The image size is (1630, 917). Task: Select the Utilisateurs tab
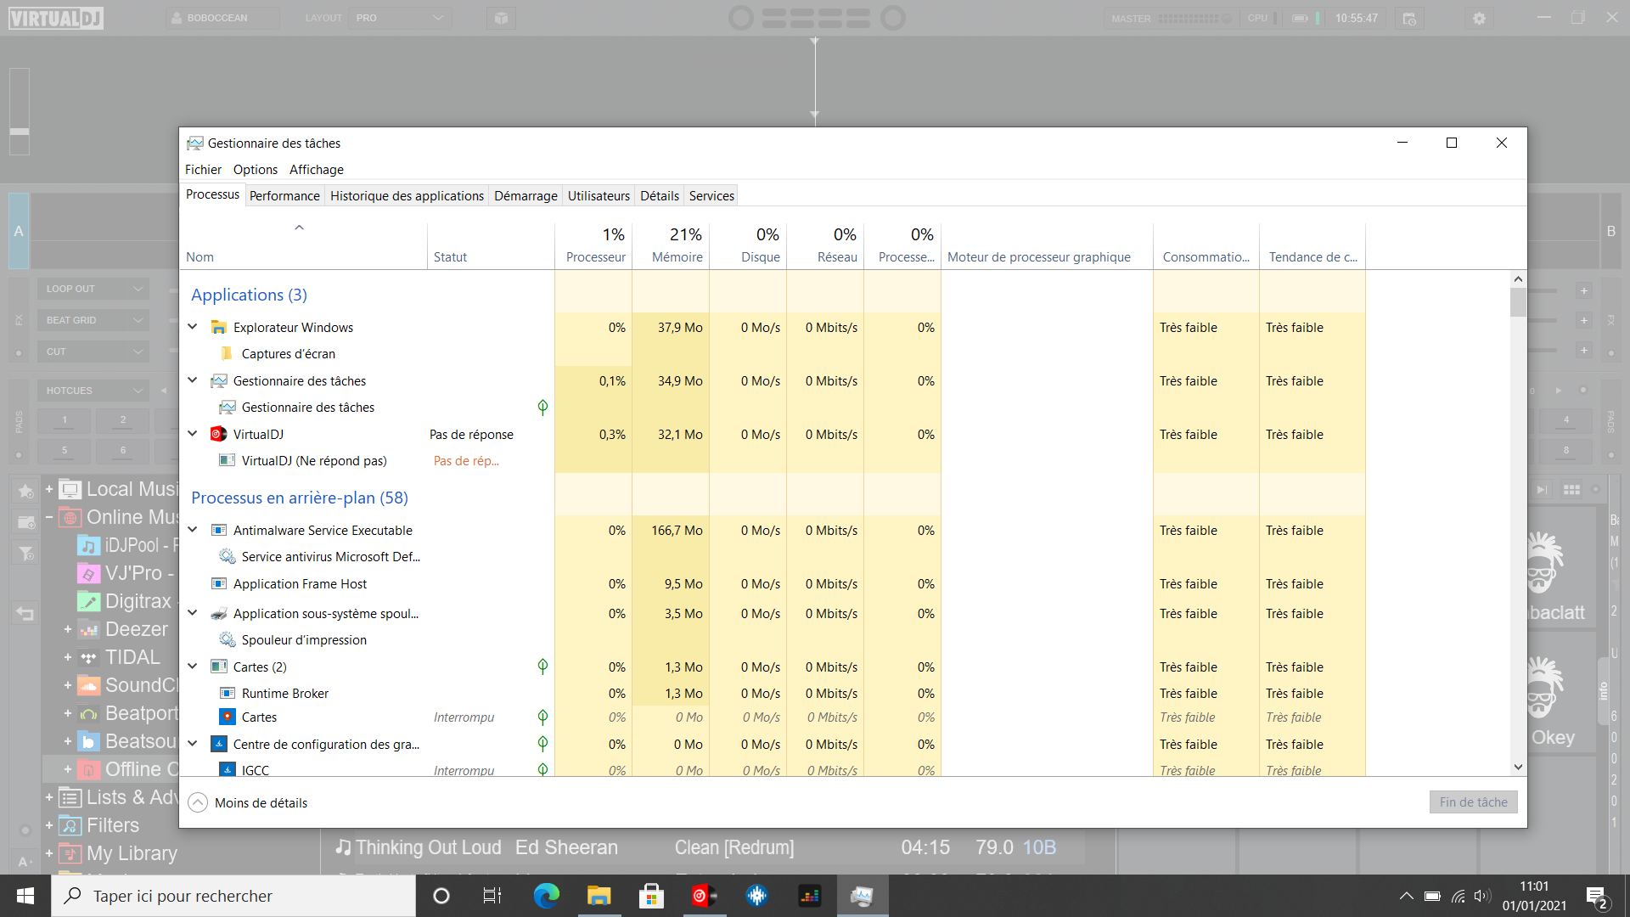click(599, 195)
